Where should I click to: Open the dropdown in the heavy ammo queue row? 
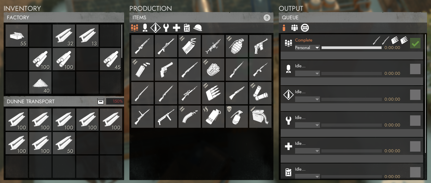(307, 99)
